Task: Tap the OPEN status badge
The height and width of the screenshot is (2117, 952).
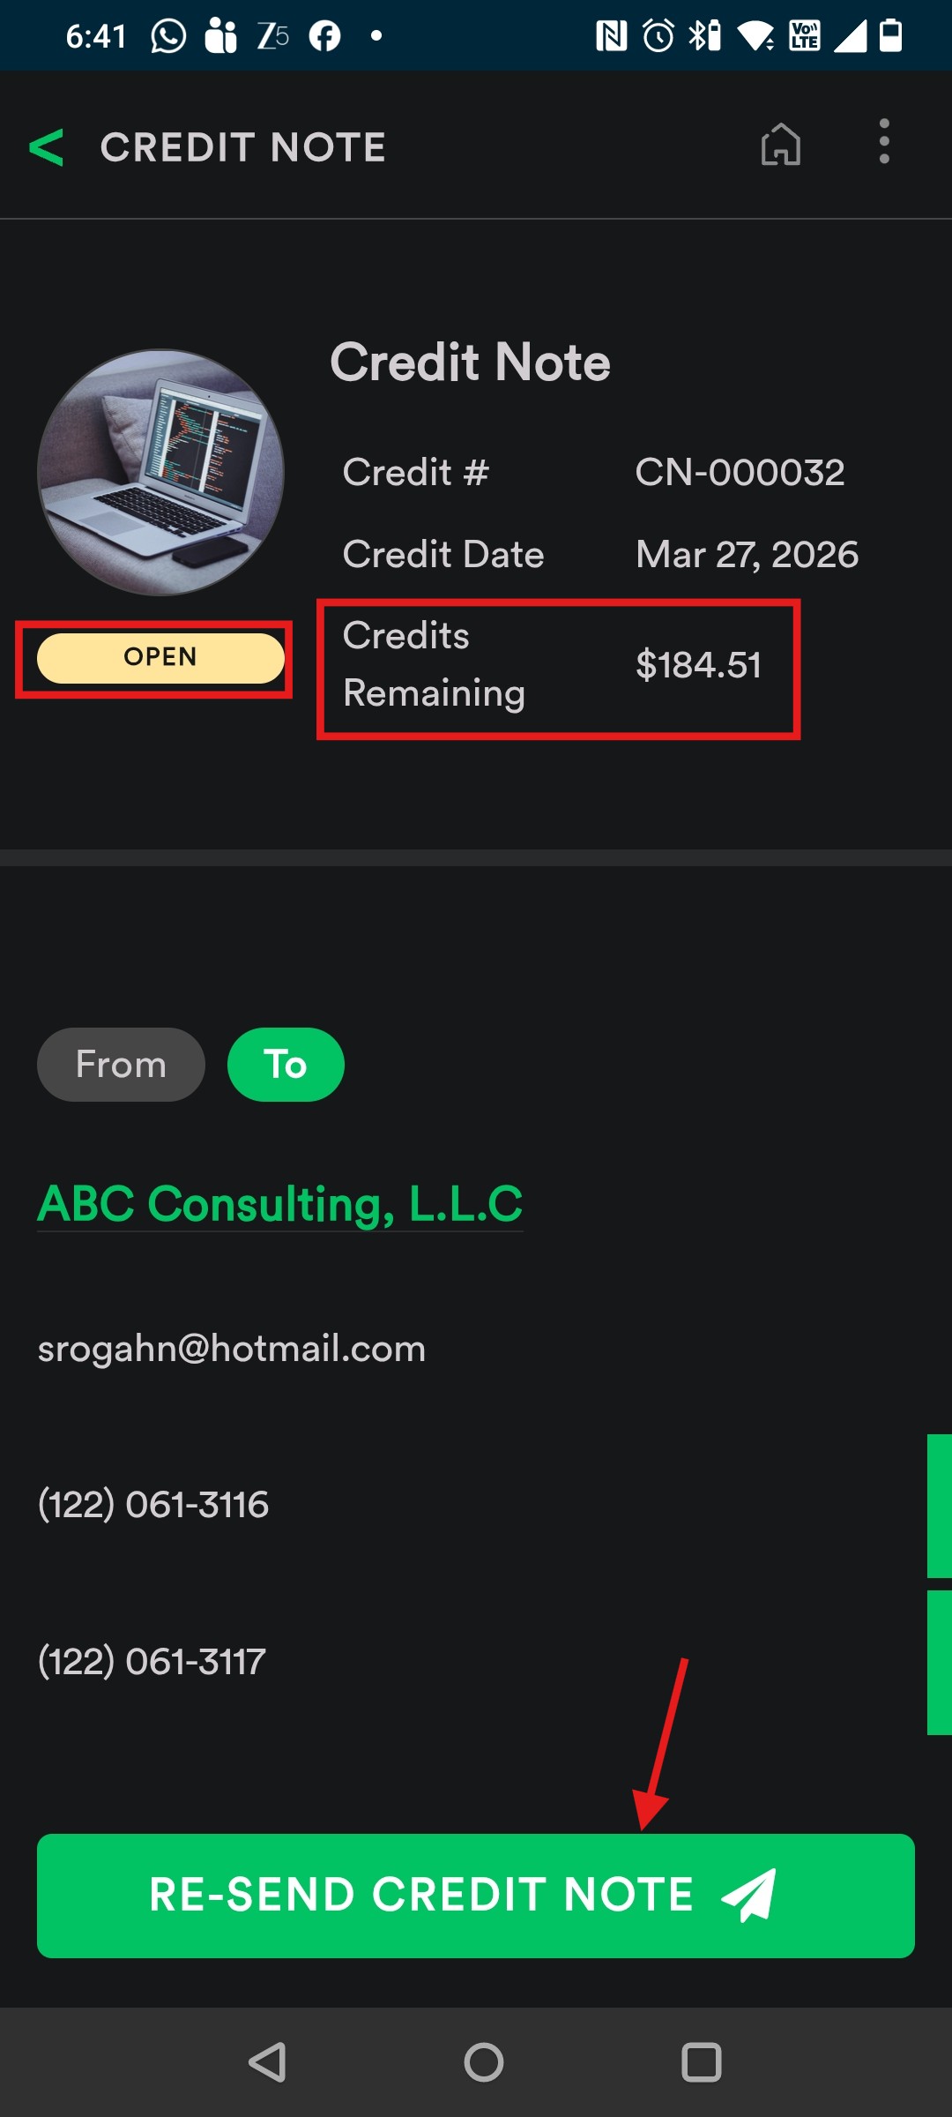Action: pyautogui.click(x=160, y=658)
